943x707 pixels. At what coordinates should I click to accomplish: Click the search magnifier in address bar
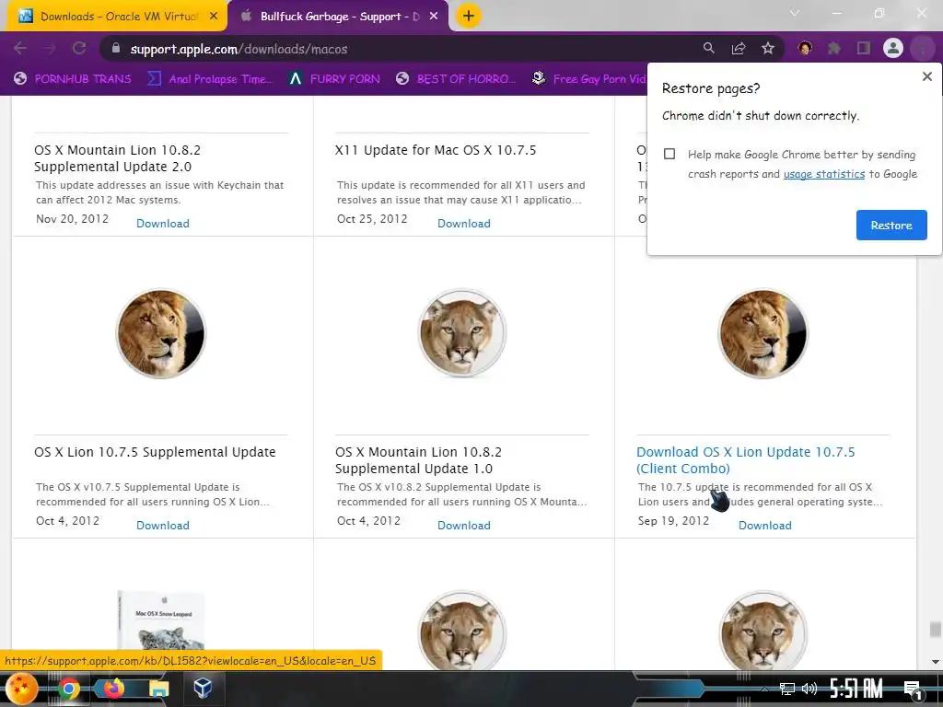(x=709, y=48)
